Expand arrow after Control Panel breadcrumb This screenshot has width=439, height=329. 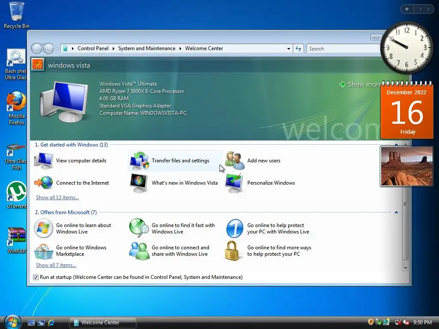113,49
